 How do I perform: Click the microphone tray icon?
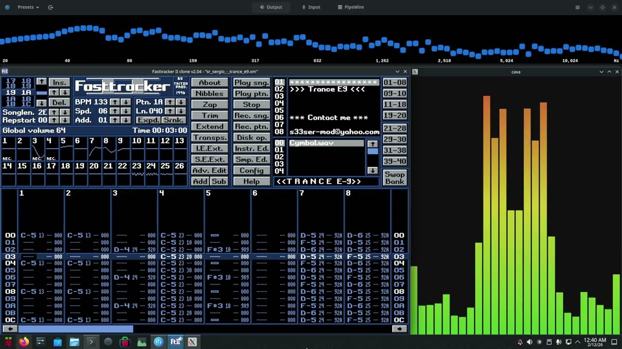(x=559, y=342)
